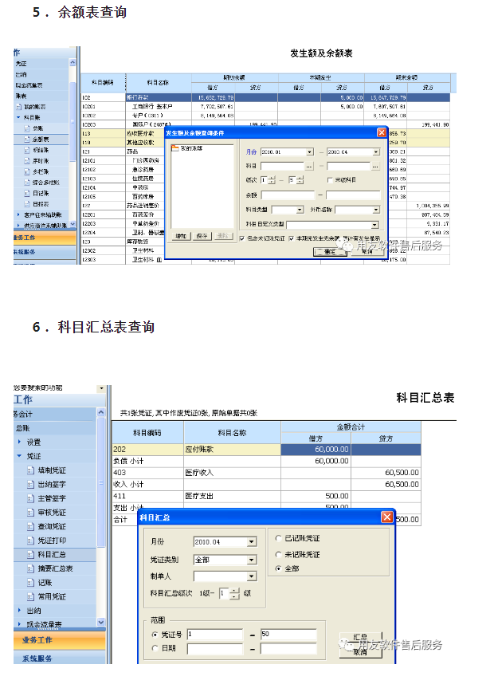Select 全部 radio button in 科目汇总 dialog

coord(278,568)
